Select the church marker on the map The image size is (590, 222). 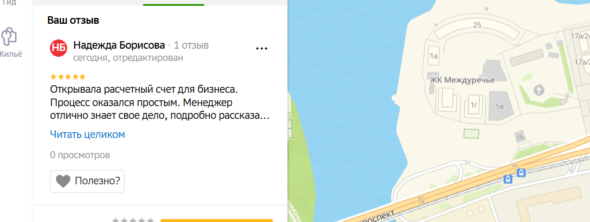coord(540,90)
